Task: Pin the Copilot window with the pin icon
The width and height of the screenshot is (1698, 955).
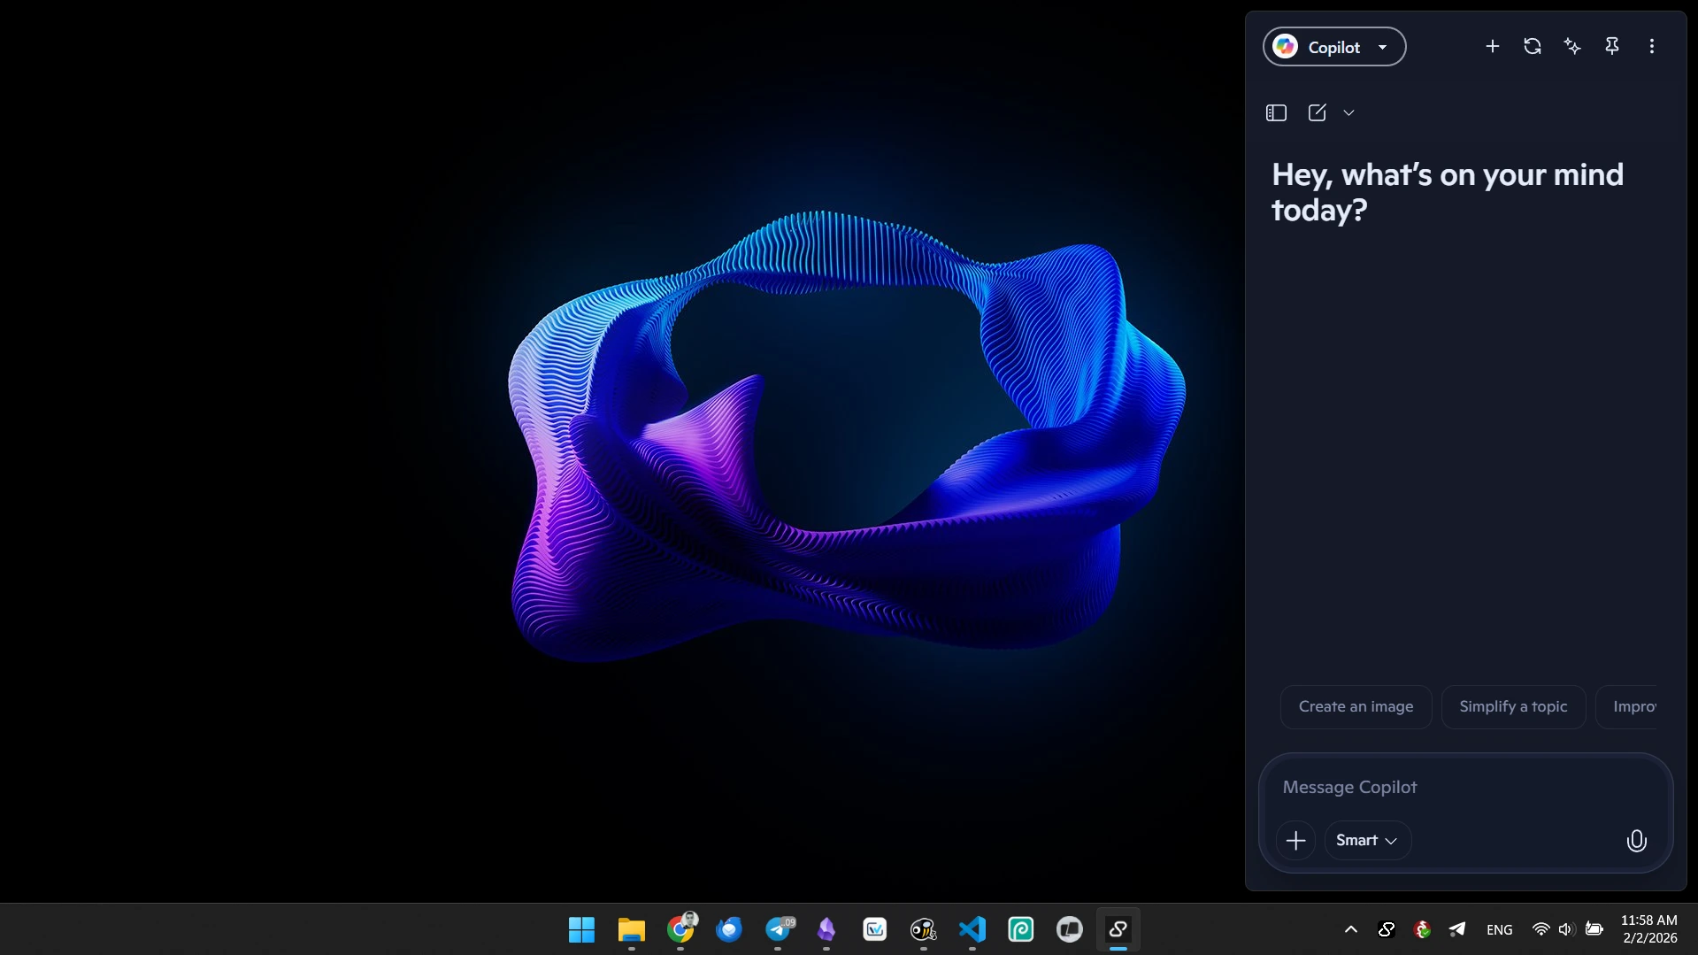Action: tap(1612, 46)
